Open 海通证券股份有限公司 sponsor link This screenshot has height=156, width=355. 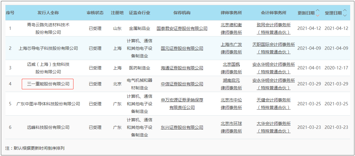click(182, 68)
